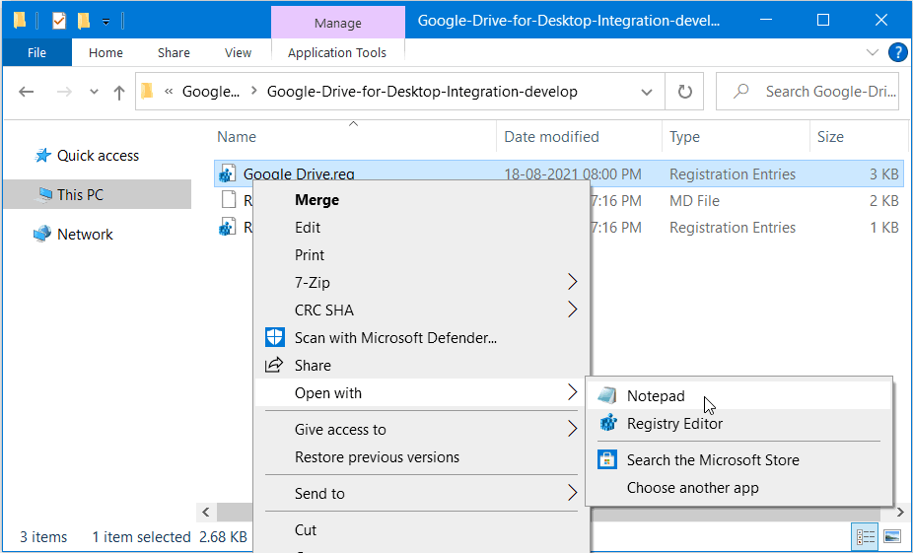
Task: Select the Manage contextual tab
Action: coord(338,23)
